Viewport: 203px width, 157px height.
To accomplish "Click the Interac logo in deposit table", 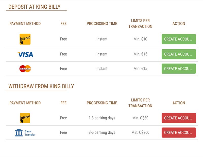I will 25,39.
